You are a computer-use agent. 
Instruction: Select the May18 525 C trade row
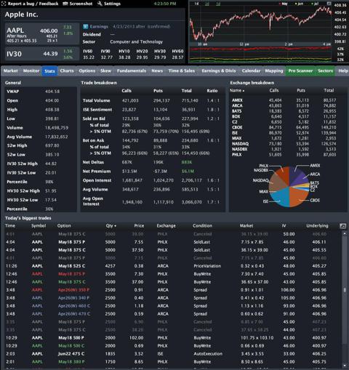(174, 266)
